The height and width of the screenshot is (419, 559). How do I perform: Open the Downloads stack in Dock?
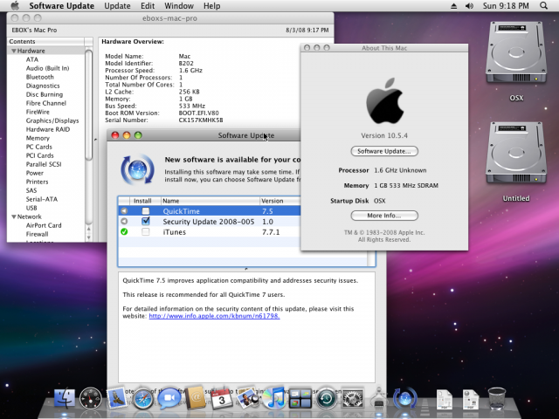tap(471, 399)
